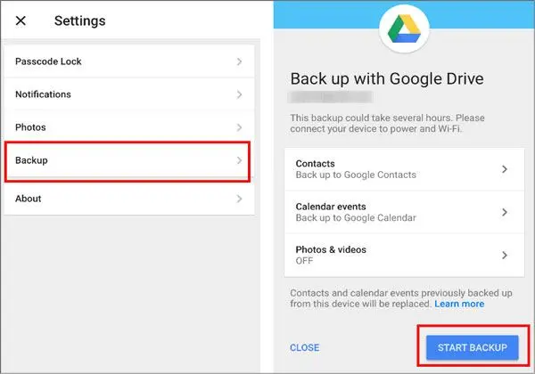Image resolution: width=535 pixels, height=374 pixels.
Task: Click the Google Drive logo icon
Action: point(405,33)
